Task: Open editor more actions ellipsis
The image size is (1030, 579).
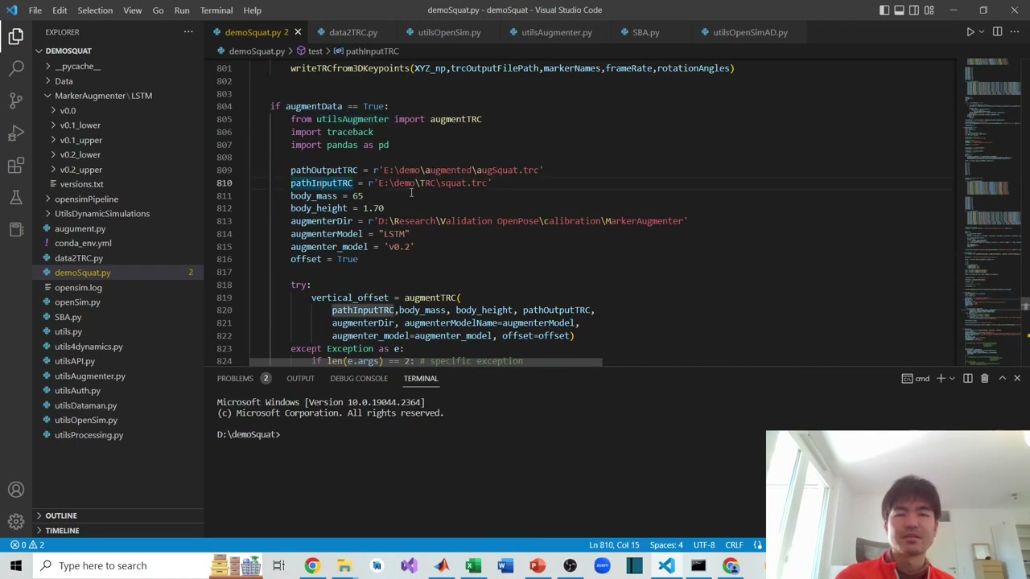Action: point(1016,32)
